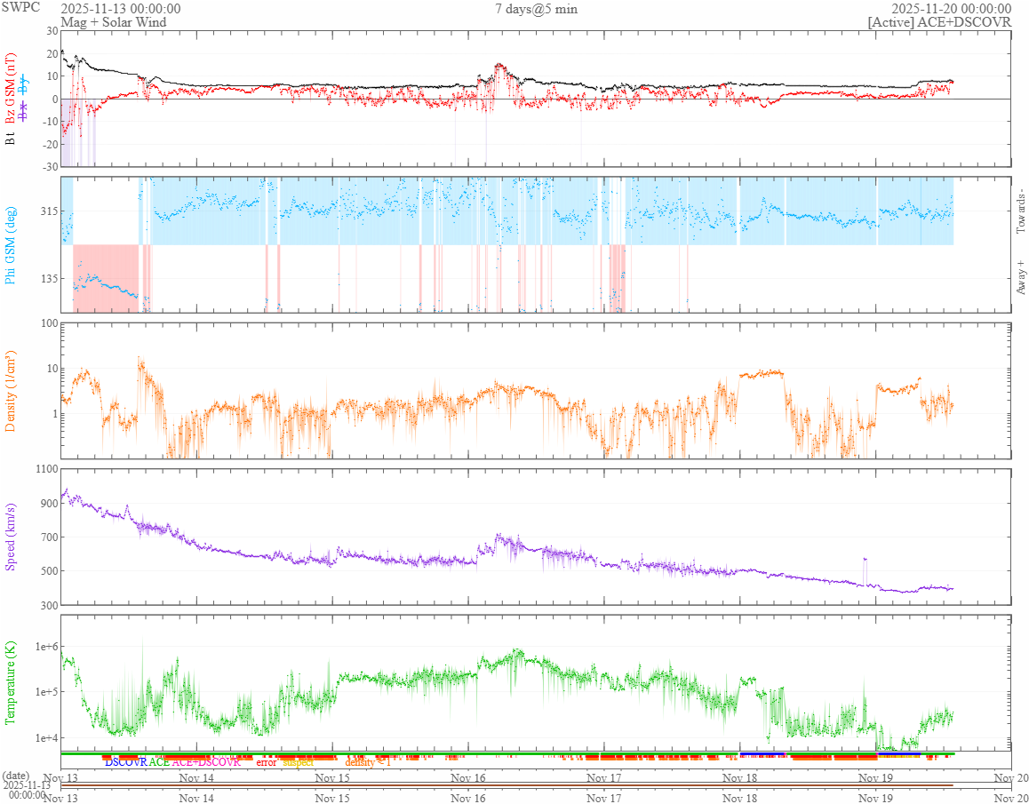
Task: Toggle the Temperature (K) axis label
Action: point(11,682)
